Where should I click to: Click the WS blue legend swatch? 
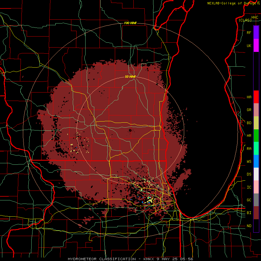click(256, 161)
